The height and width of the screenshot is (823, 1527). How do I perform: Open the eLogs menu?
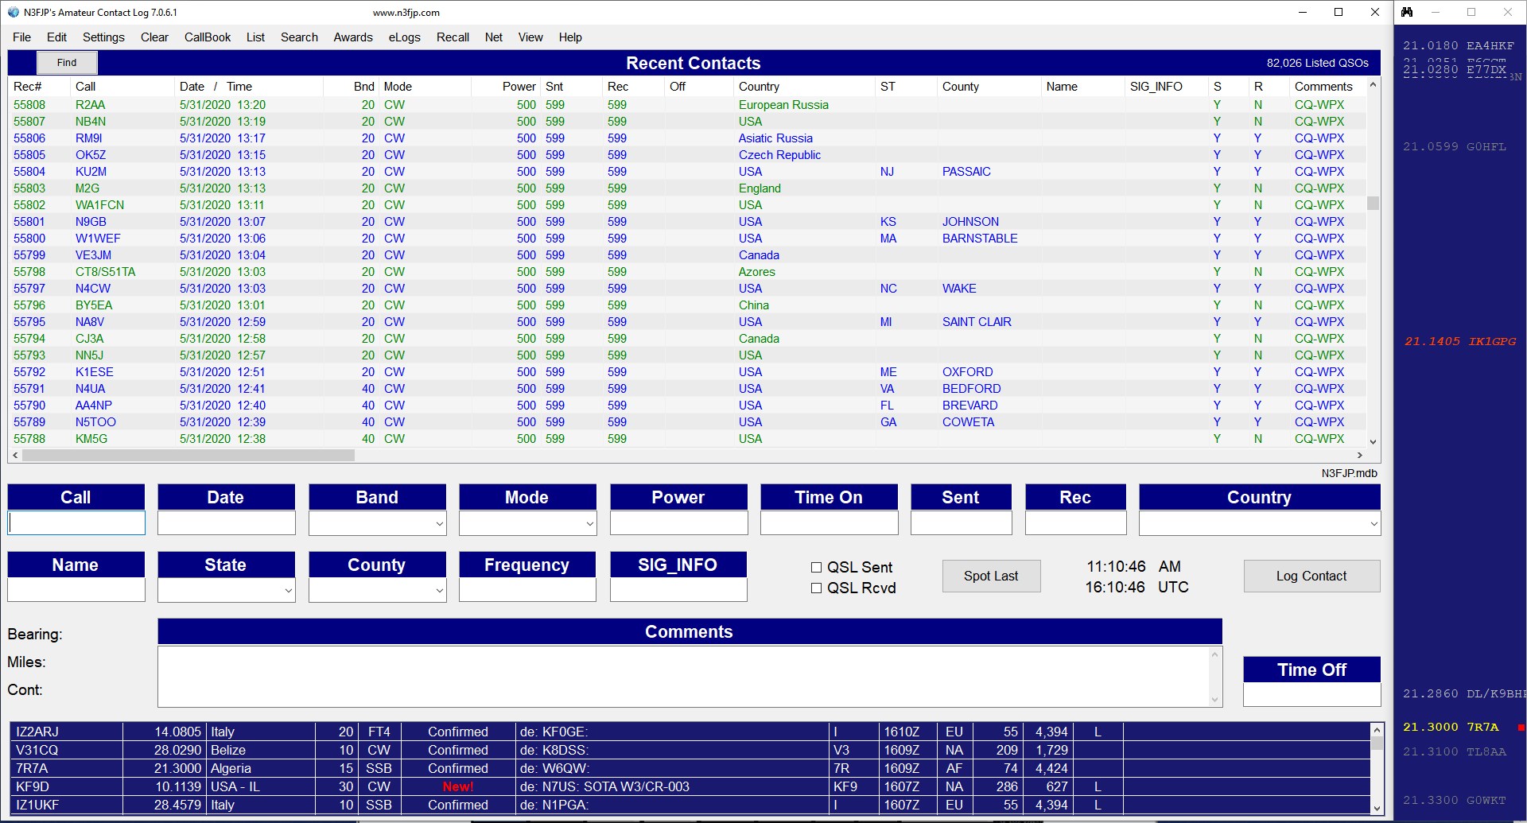tap(404, 37)
